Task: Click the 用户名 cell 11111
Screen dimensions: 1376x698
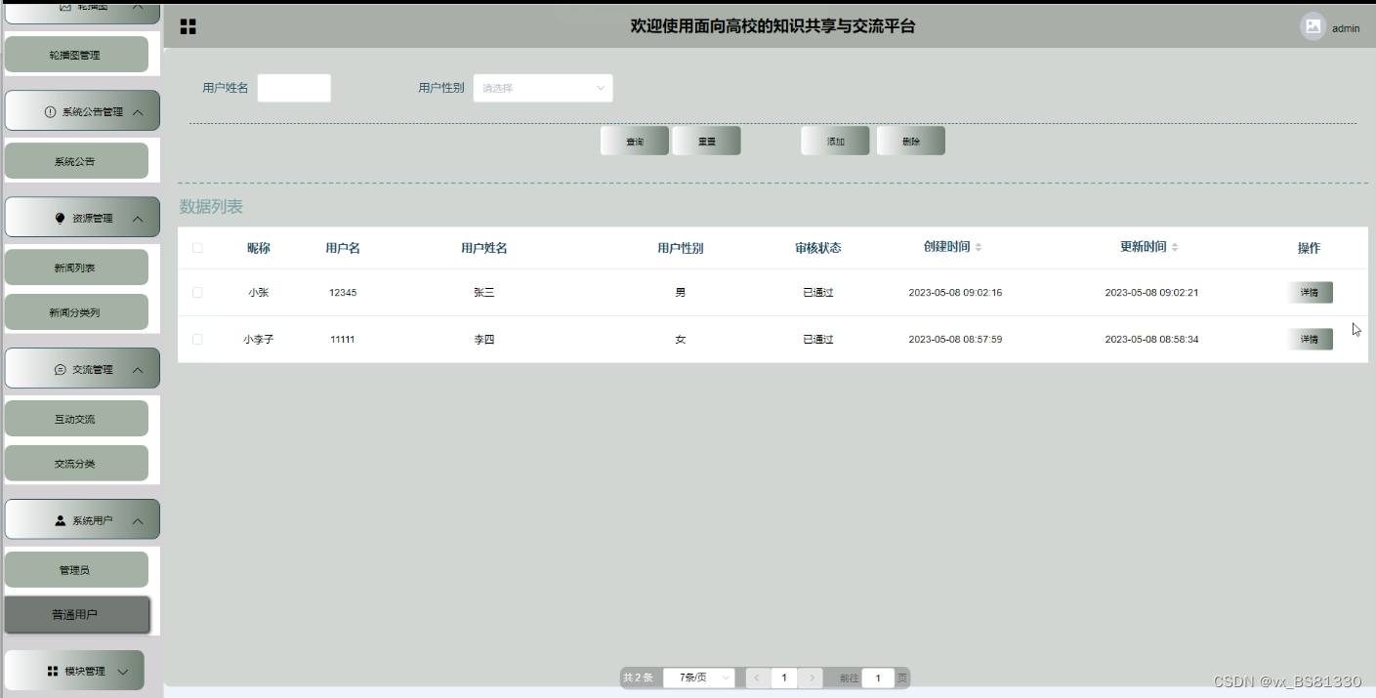Action: click(x=343, y=340)
